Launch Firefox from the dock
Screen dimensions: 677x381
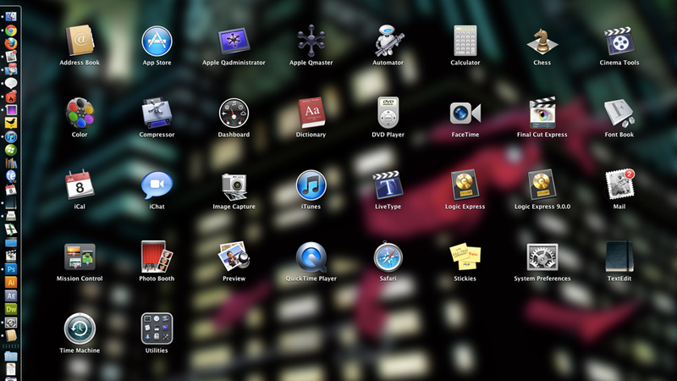tap(11, 43)
